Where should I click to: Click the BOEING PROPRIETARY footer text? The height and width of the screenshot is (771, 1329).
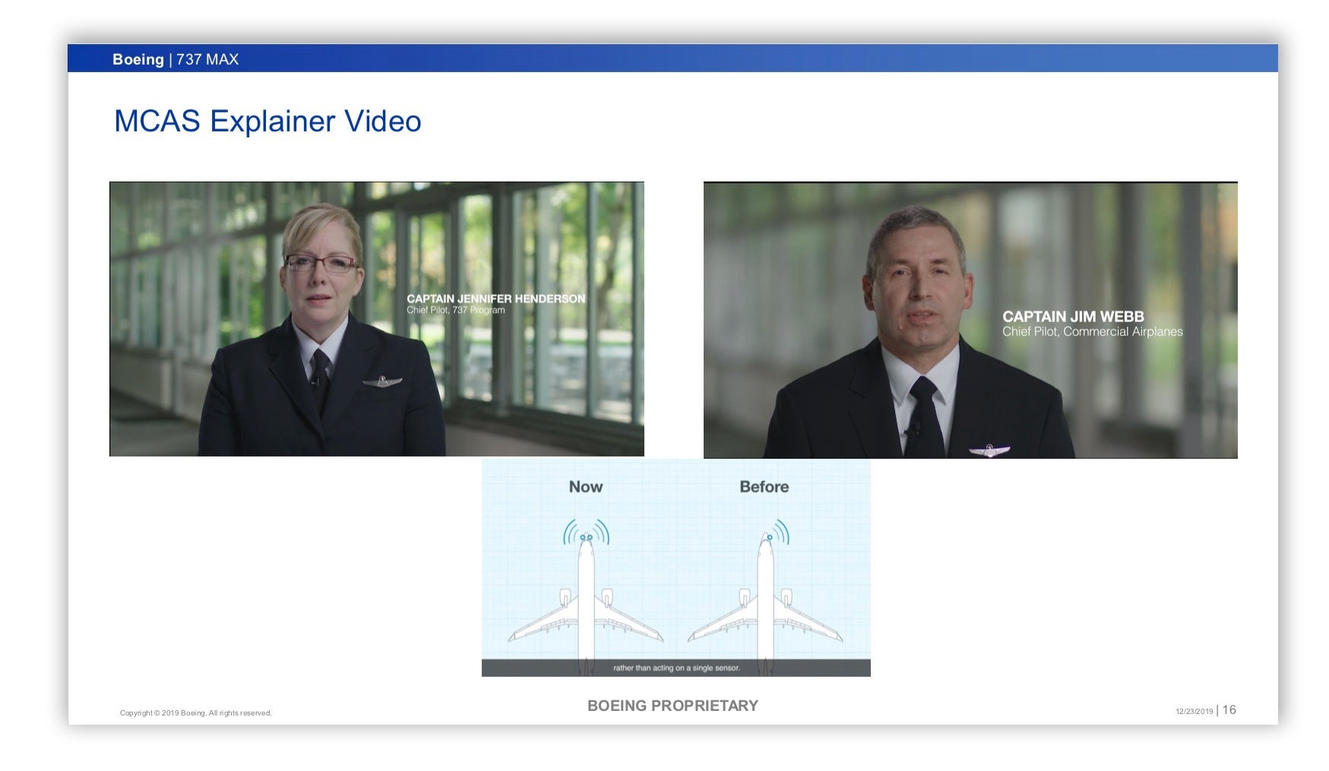click(x=672, y=706)
